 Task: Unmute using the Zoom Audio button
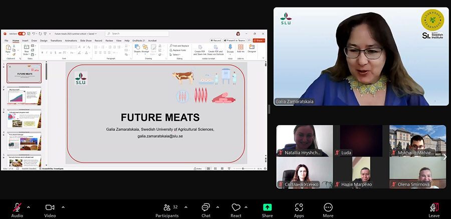17,210
